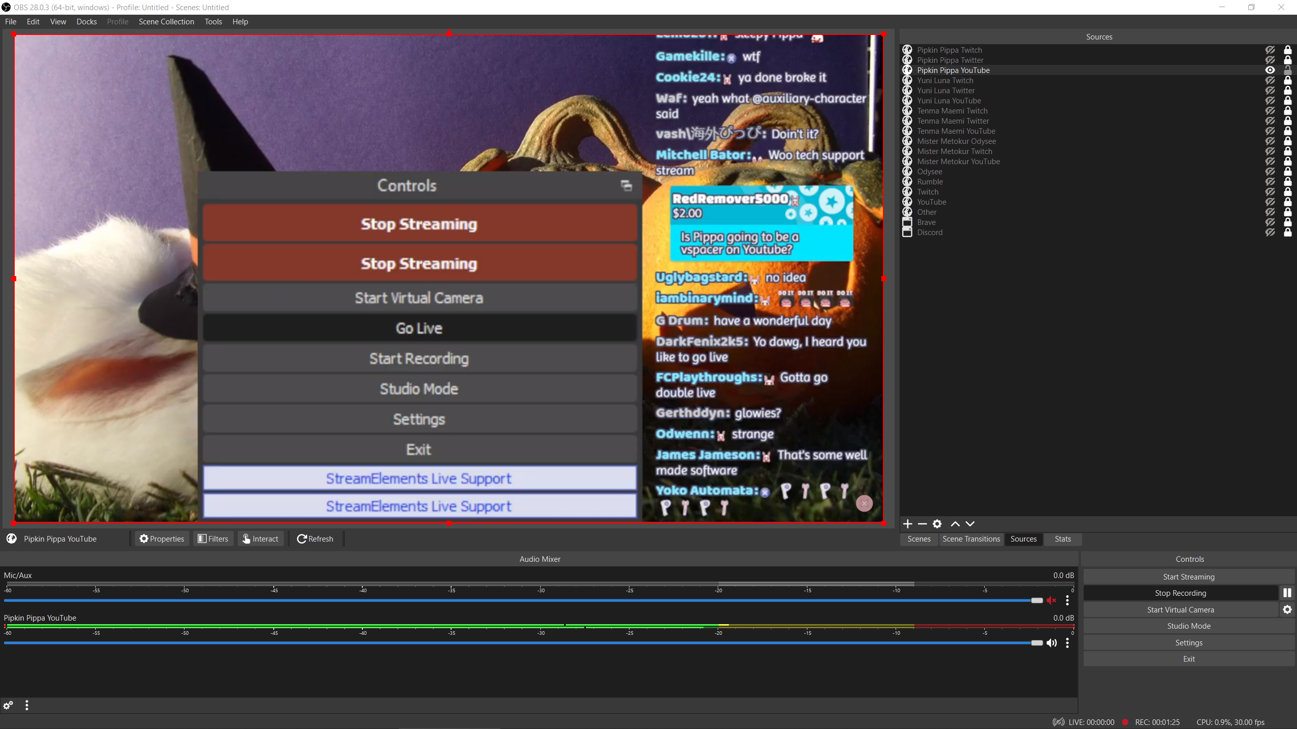Open virtual camera settings gear icon
The height and width of the screenshot is (729, 1297).
point(1287,609)
